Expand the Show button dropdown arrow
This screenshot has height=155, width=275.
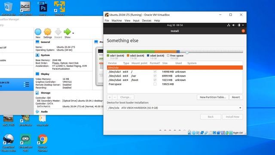73,33
